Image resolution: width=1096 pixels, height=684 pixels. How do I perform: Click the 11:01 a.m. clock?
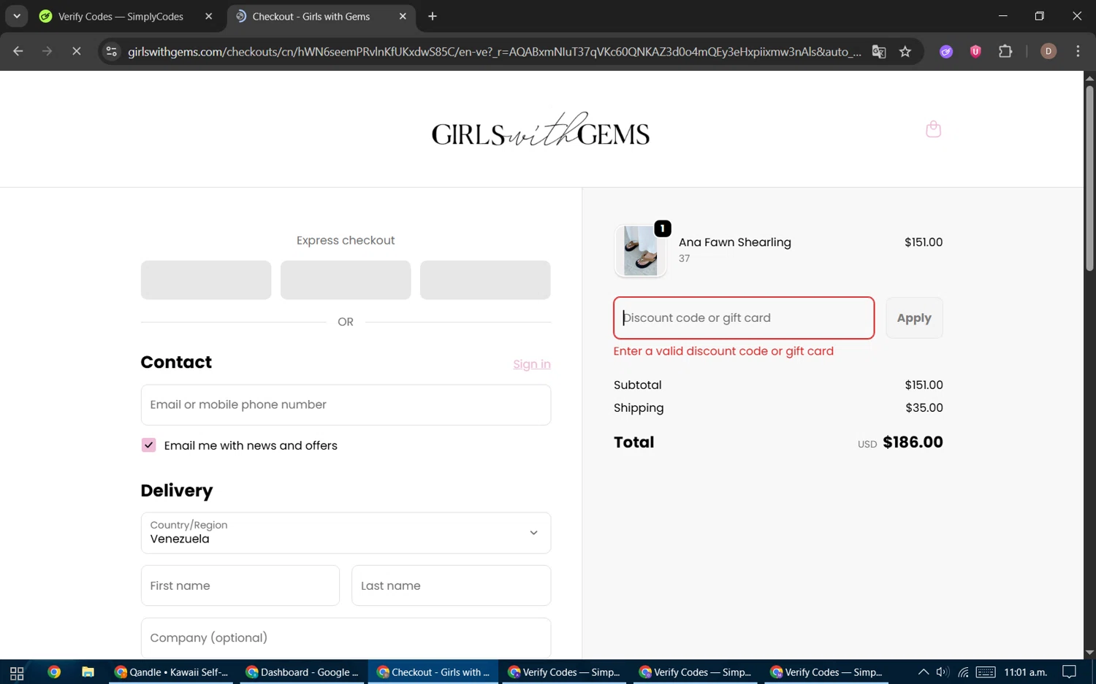click(1026, 672)
